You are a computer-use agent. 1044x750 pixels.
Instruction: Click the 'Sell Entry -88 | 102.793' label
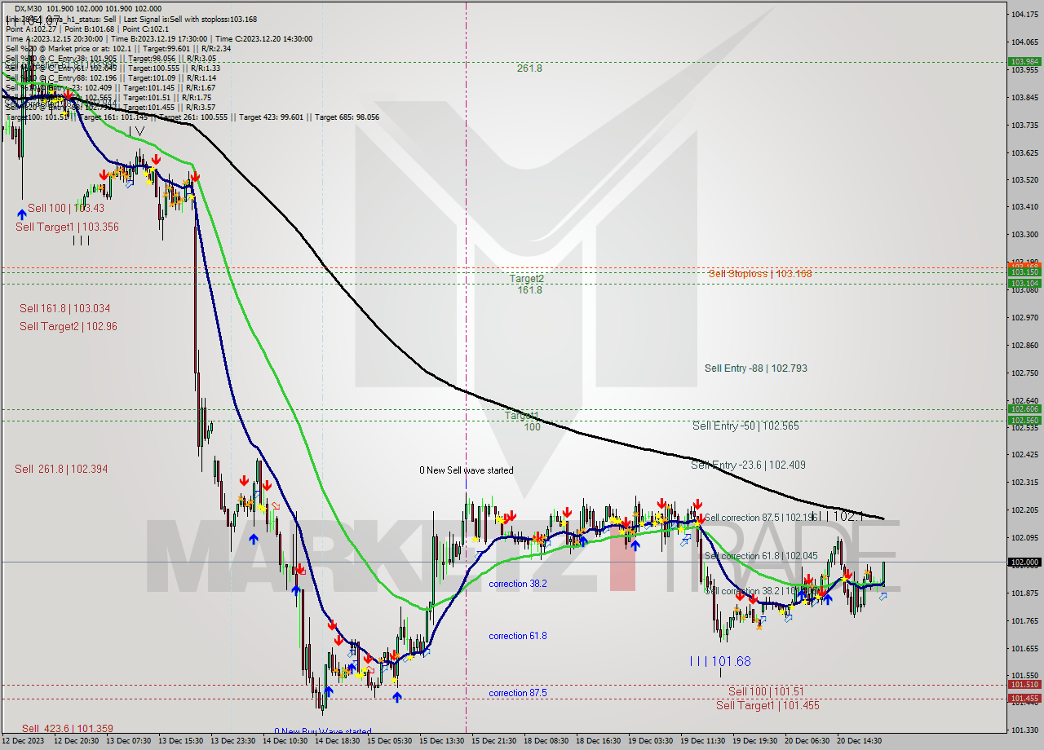click(x=756, y=368)
